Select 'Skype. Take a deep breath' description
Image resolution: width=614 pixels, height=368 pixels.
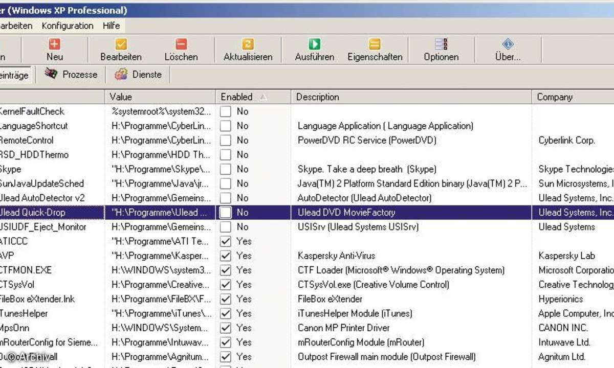(x=367, y=169)
